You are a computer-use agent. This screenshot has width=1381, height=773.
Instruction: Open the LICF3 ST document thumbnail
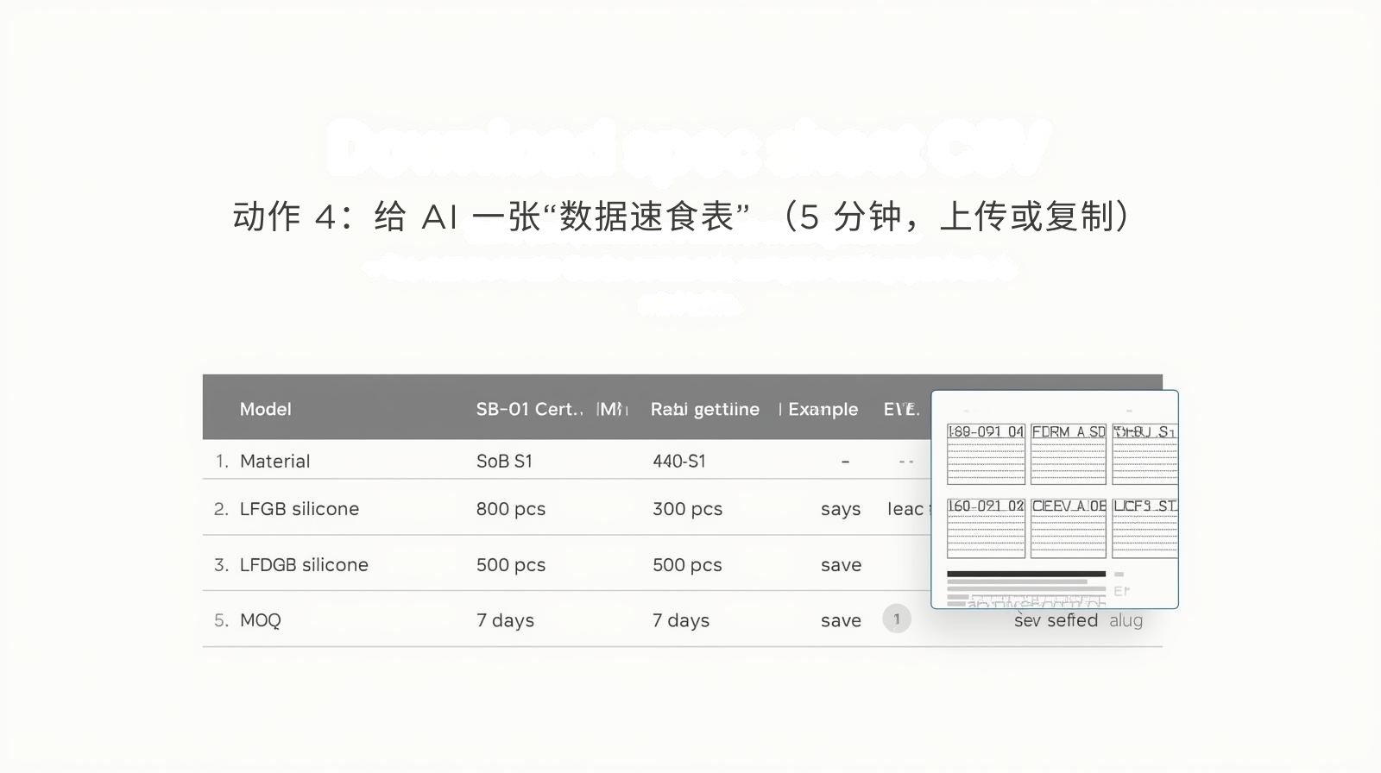pos(1145,528)
